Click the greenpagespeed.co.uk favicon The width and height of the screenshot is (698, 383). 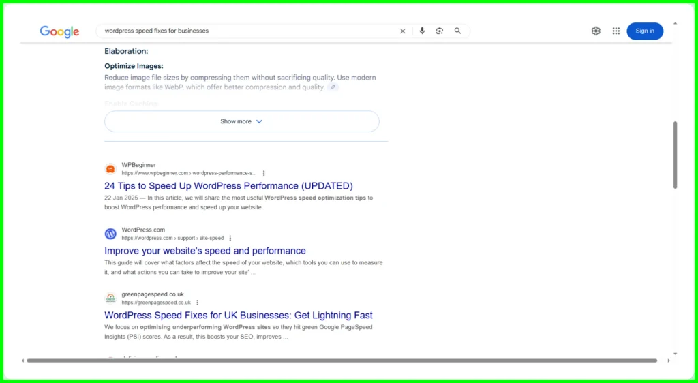(110, 298)
